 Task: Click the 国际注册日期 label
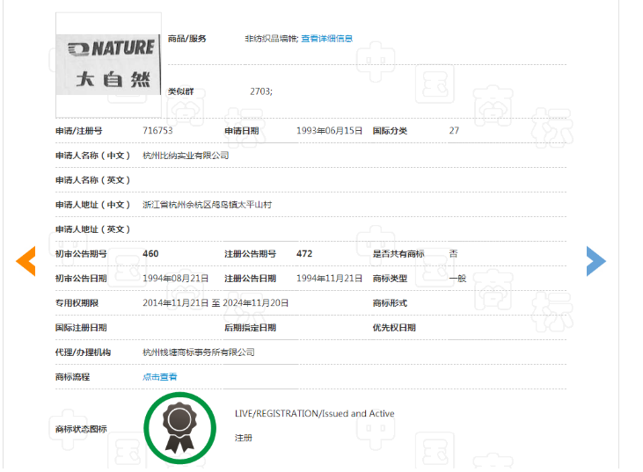(81, 327)
